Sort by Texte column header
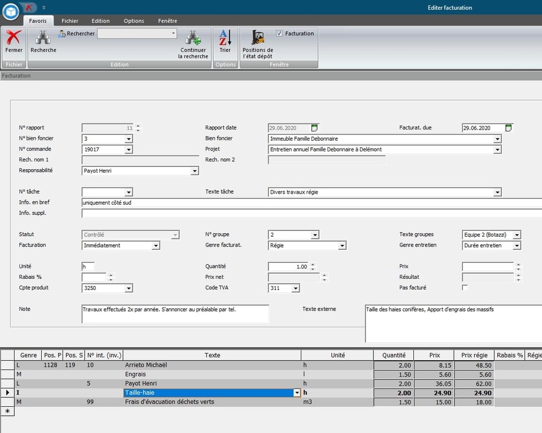The image size is (542, 433). (x=212, y=355)
